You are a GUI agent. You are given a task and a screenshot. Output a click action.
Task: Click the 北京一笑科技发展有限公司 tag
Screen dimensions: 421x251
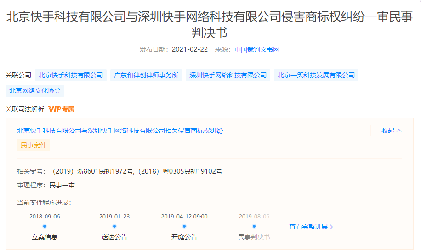click(x=316, y=75)
